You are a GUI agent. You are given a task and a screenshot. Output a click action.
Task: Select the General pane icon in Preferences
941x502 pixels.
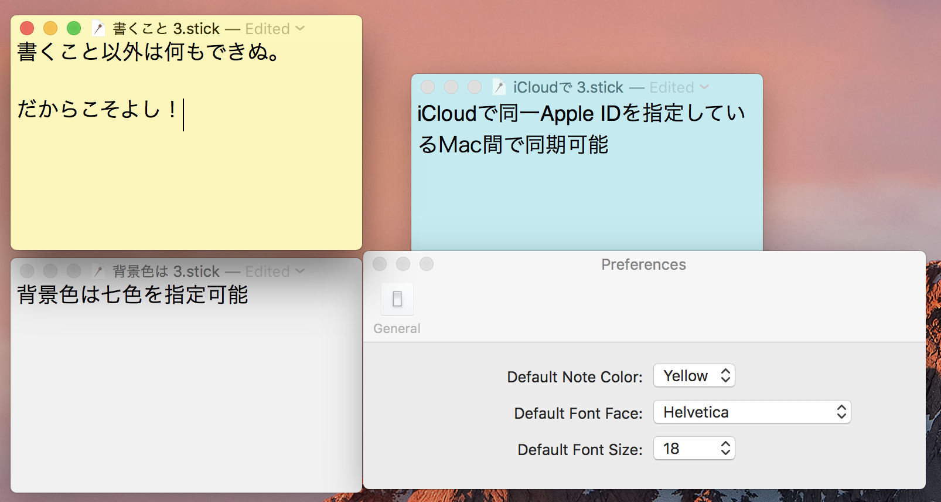pos(397,299)
